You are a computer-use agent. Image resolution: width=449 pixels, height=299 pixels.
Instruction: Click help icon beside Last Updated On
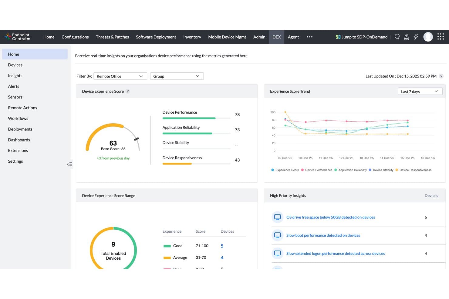pos(441,76)
